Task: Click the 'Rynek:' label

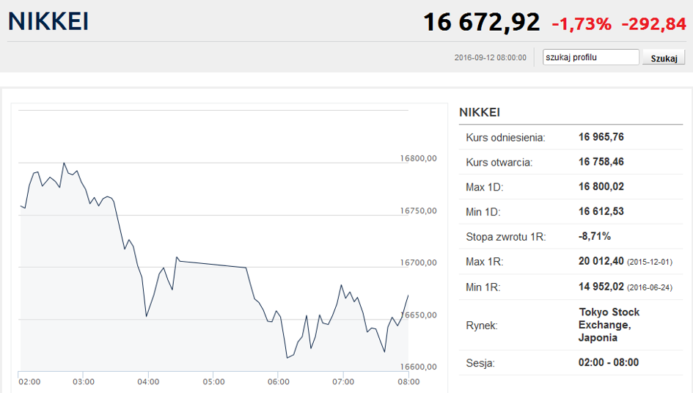Action: tap(481, 326)
